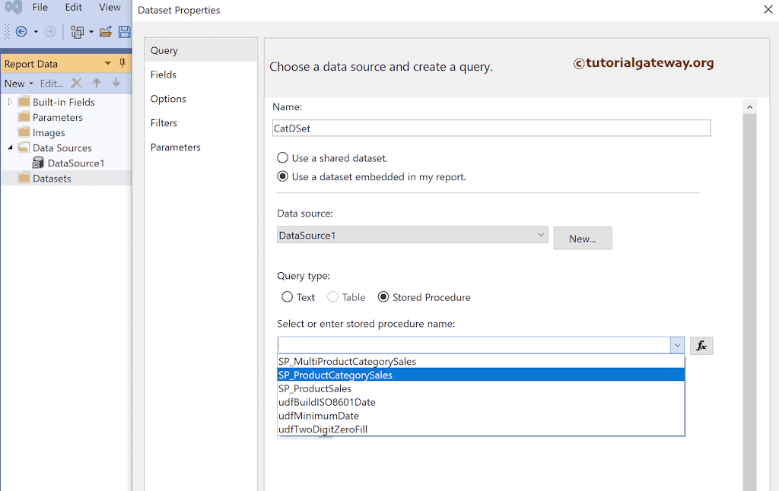Open the Save file icon
Screen dimensions: 779x491
click(124, 31)
